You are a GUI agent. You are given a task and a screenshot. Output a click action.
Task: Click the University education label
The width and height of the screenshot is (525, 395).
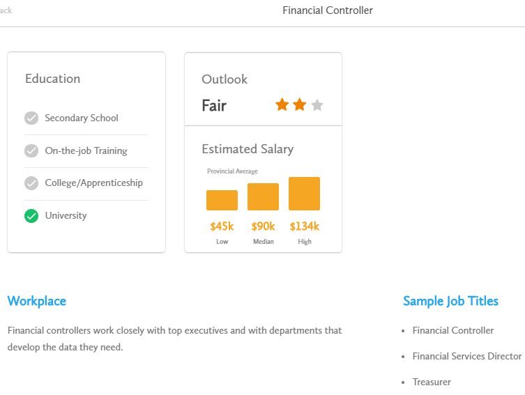coord(66,216)
